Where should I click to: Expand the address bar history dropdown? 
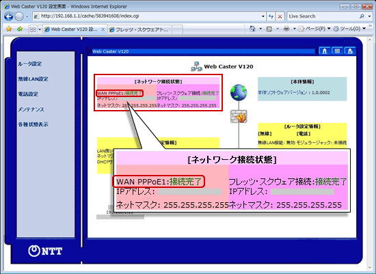pos(263,16)
